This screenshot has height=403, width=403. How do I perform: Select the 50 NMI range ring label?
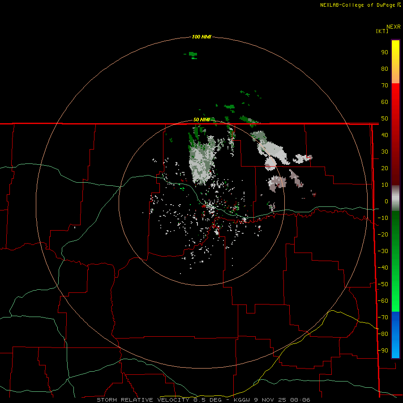coord(201,120)
